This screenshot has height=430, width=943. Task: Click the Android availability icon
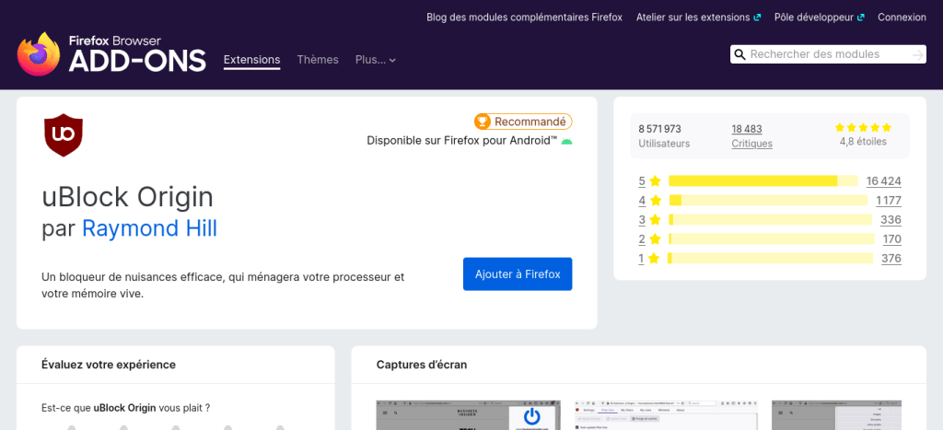point(566,141)
